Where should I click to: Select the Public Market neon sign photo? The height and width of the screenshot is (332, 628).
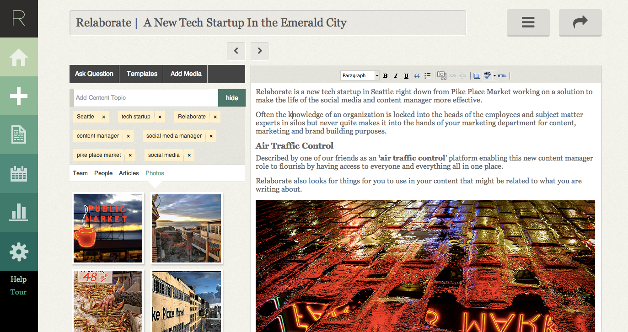108,228
